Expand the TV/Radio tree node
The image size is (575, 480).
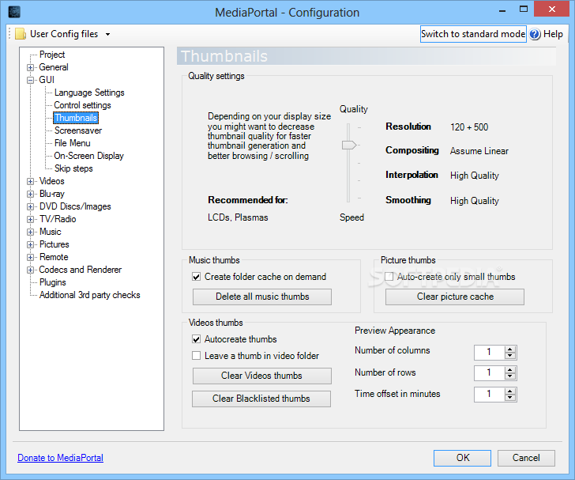(x=31, y=219)
